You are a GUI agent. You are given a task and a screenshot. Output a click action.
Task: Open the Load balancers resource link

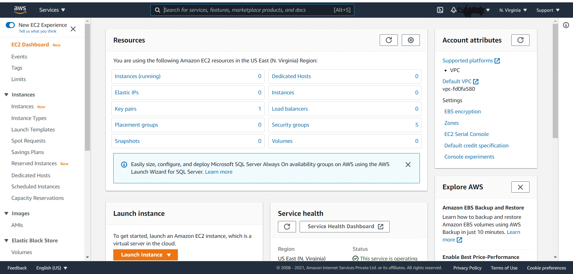290,109
